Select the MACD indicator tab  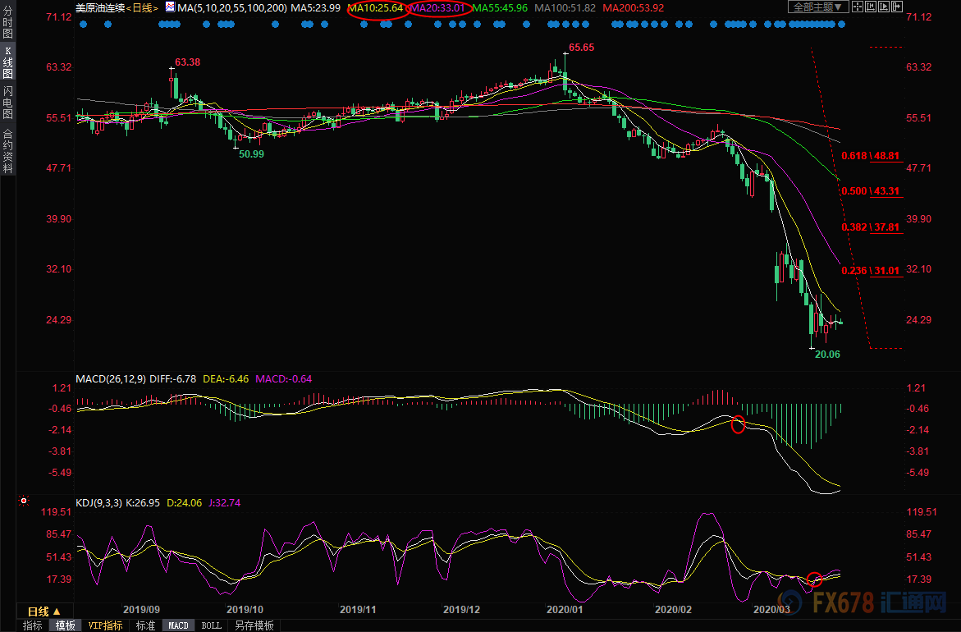tap(177, 625)
